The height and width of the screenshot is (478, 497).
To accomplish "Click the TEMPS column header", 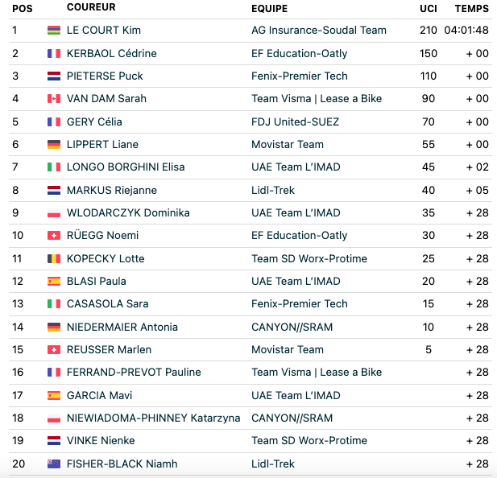I will [472, 9].
